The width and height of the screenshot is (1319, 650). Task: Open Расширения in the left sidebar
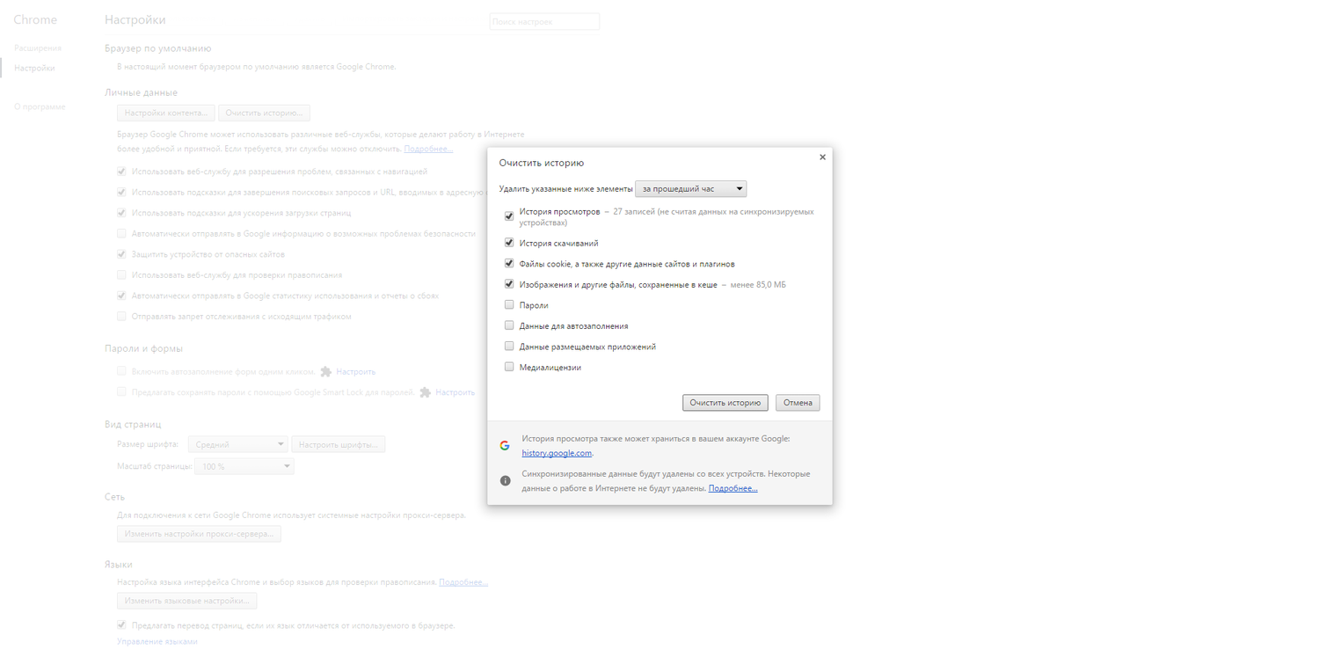point(38,47)
